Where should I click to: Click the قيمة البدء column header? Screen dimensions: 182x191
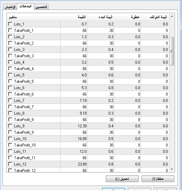pyautogui.click(x=101, y=17)
